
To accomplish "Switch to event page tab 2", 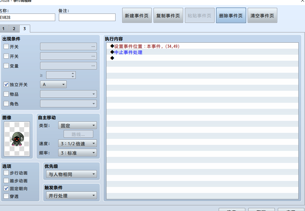I will 14,29.
